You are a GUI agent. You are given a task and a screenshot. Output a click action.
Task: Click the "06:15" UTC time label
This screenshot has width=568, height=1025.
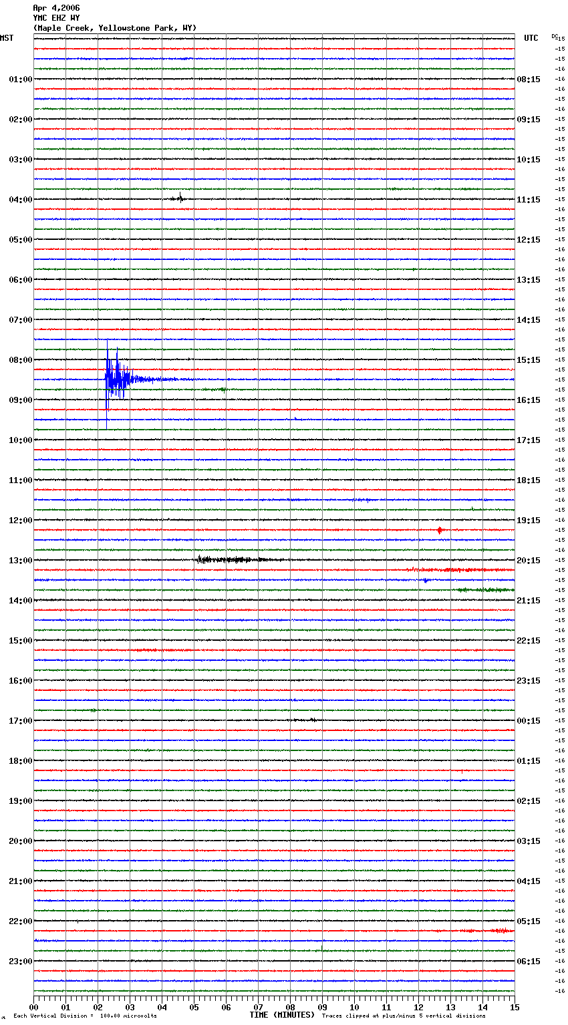(x=529, y=962)
